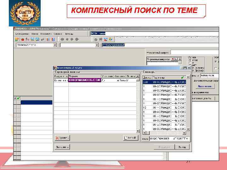Select the Словарь row with count 398
Viewport: 227px width, 170px height.
click(x=164, y=82)
